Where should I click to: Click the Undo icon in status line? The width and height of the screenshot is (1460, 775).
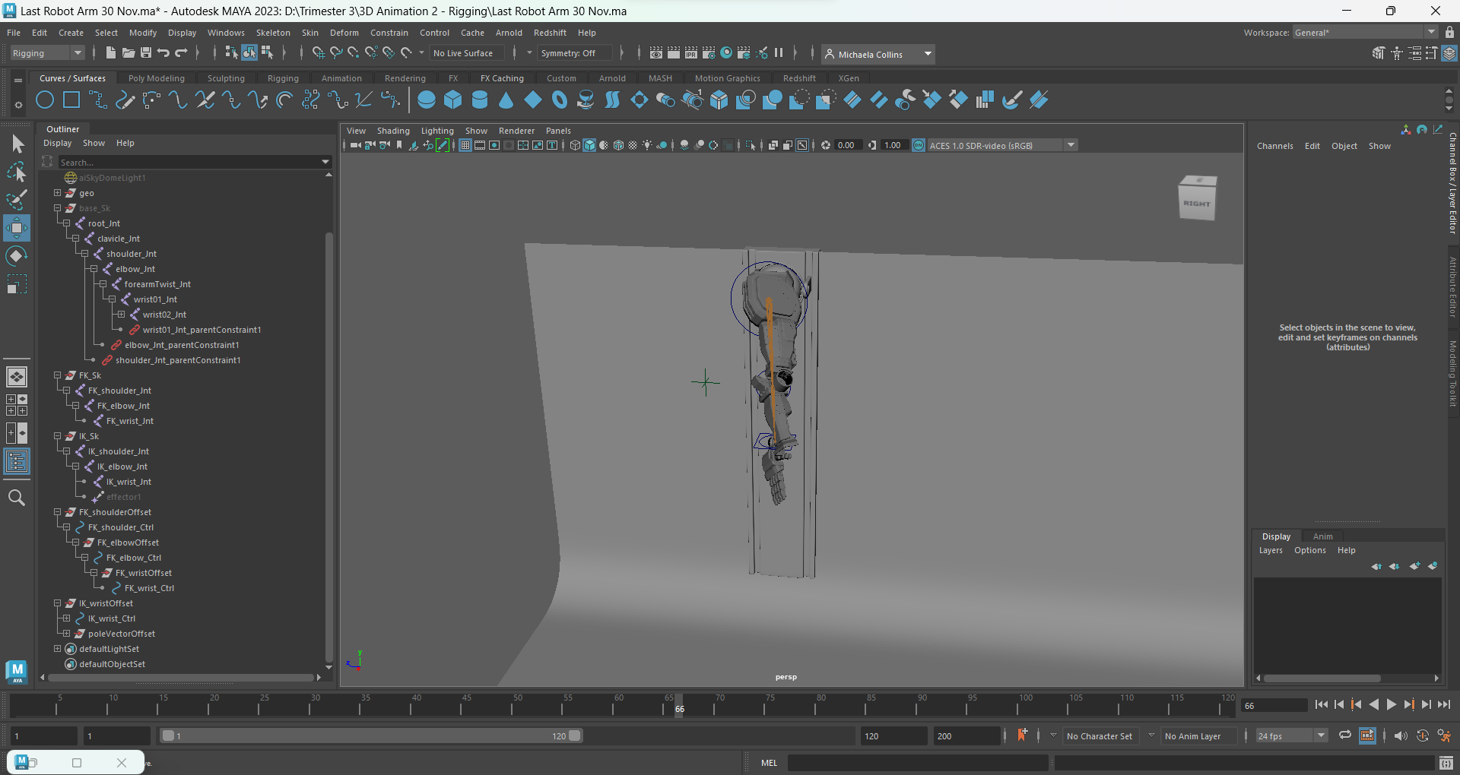[x=163, y=52]
